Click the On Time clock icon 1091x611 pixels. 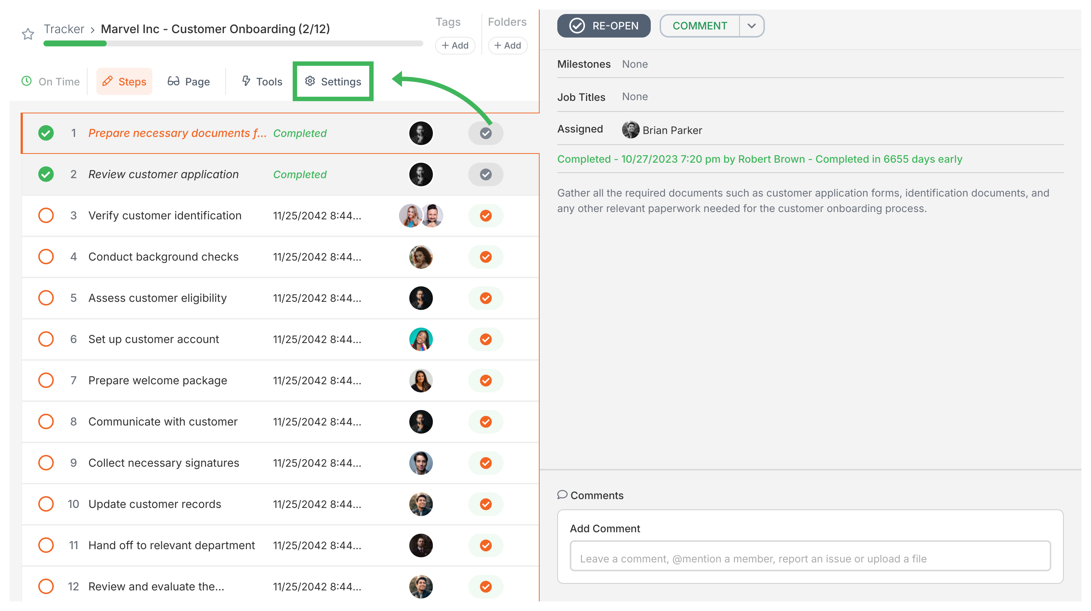point(26,81)
